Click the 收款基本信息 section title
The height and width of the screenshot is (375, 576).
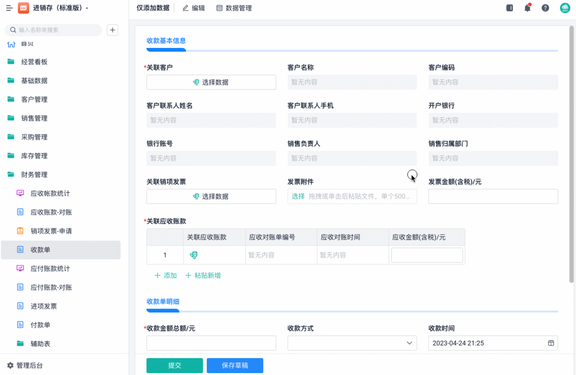pos(166,41)
